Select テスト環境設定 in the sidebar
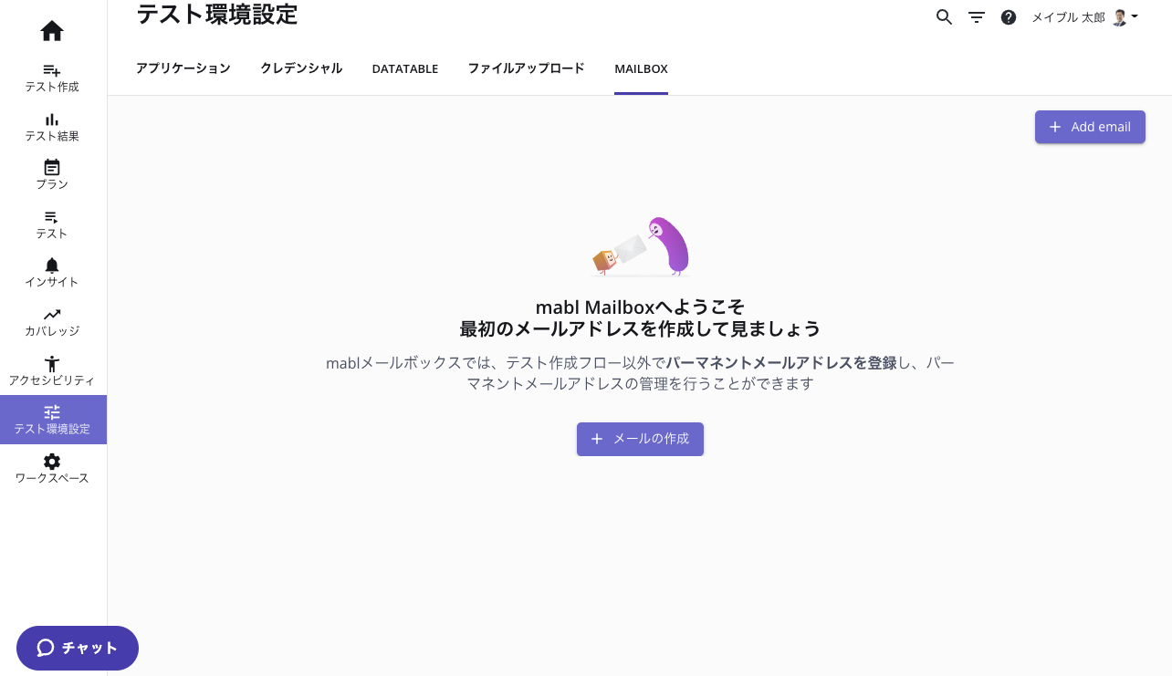 [52, 420]
